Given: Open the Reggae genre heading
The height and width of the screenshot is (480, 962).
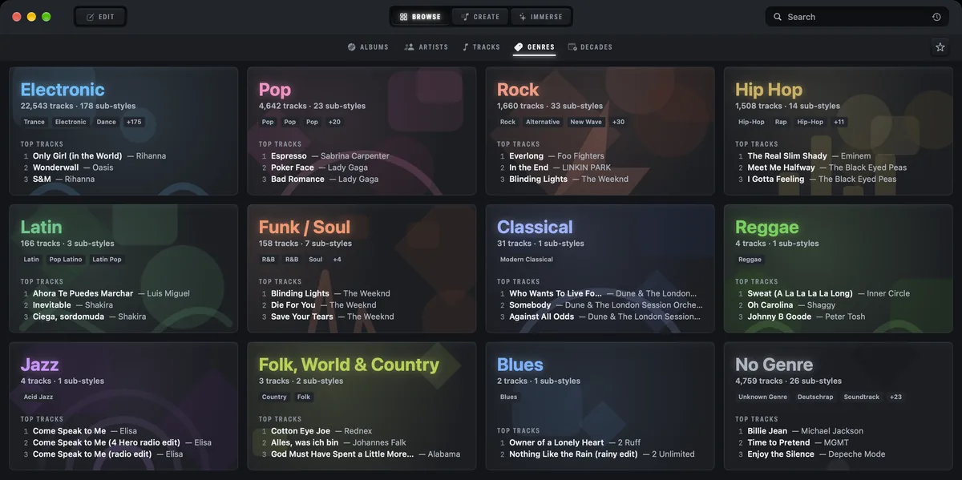Looking at the screenshot, I should 767,228.
